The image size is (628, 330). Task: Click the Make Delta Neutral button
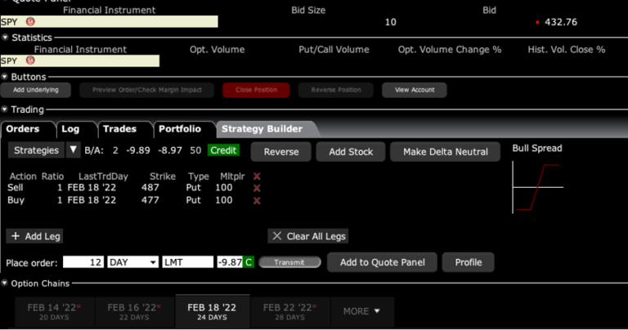click(x=445, y=152)
